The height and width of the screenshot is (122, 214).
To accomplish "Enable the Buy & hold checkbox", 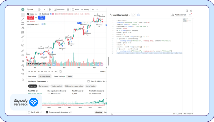I will 29,112.
